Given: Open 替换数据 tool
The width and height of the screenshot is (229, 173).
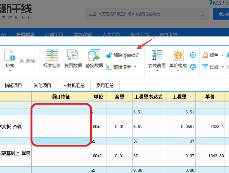Looking at the screenshot, I should coord(94,58).
